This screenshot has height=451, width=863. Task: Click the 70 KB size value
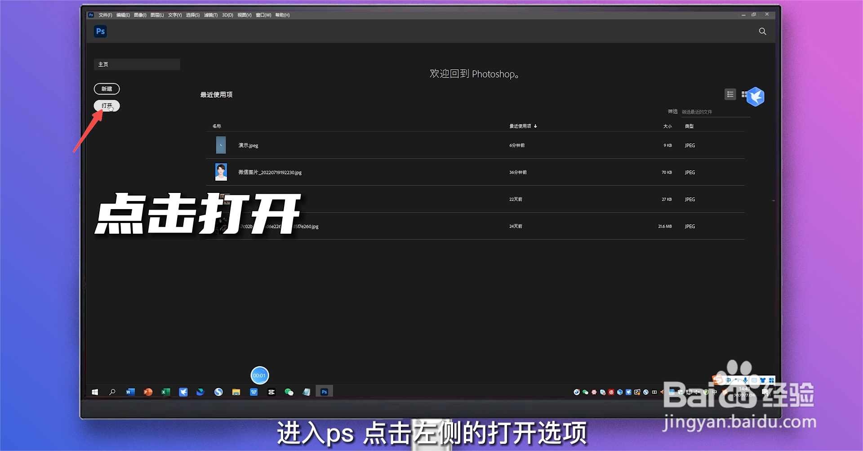pyautogui.click(x=667, y=172)
